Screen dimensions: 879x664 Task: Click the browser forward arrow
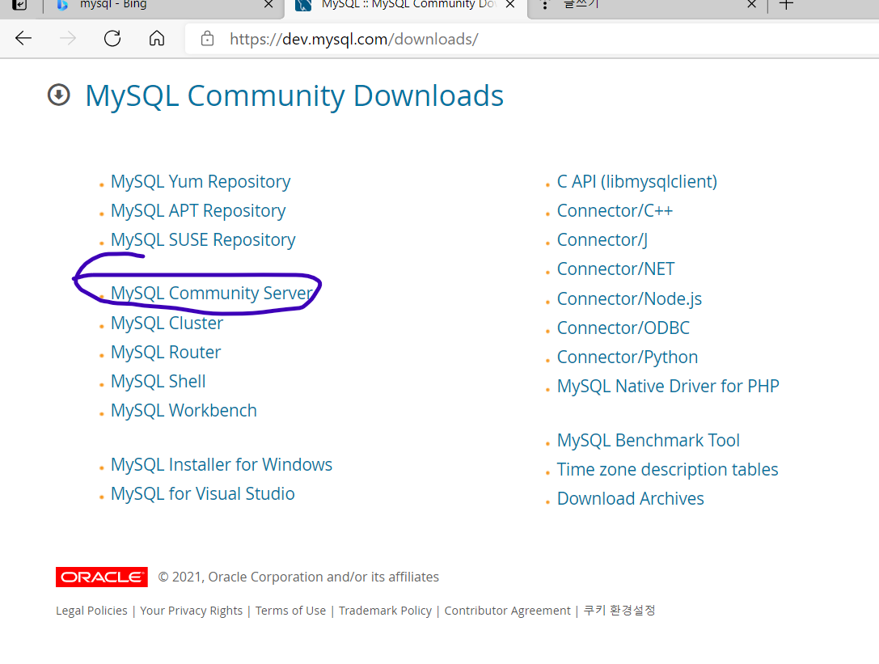pyautogui.click(x=68, y=38)
